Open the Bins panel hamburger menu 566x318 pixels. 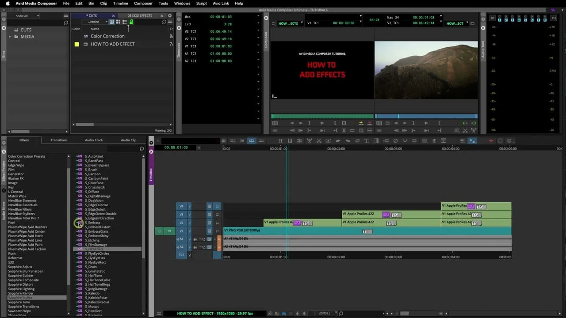coord(66,16)
